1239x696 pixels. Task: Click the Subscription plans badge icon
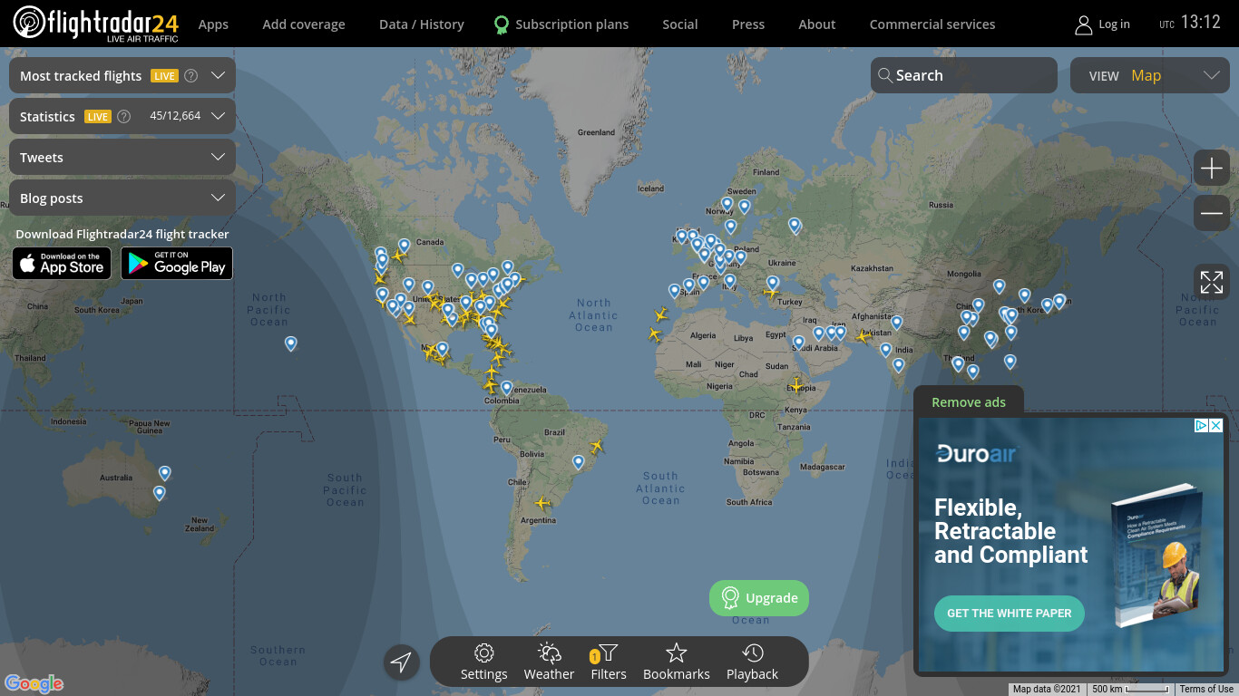[501, 24]
